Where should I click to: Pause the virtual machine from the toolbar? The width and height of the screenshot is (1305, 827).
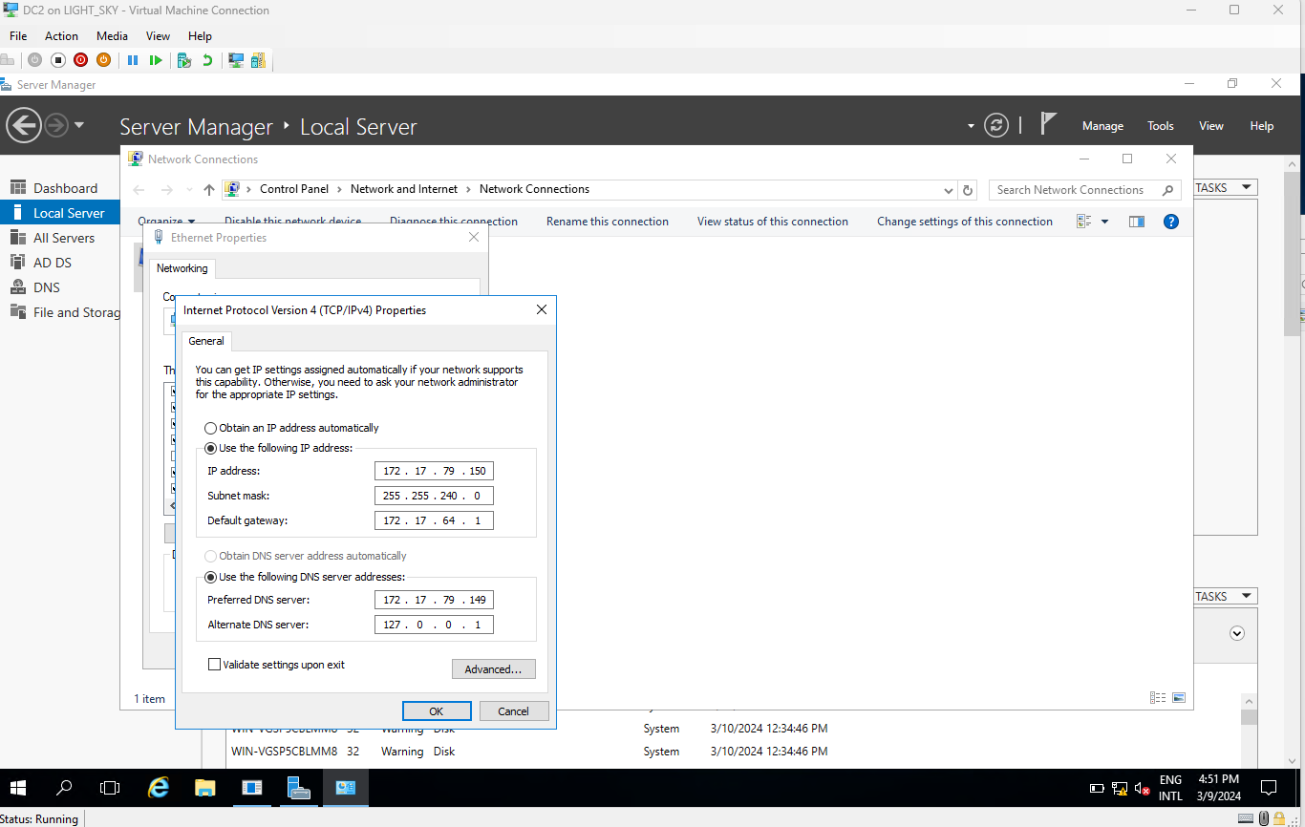(x=133, y=60)
